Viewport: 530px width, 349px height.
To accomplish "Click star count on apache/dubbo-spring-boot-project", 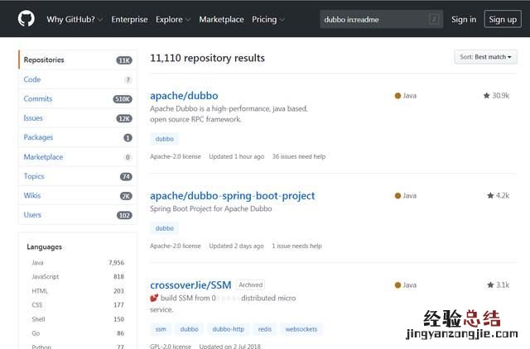I will [x=503, y=196].
